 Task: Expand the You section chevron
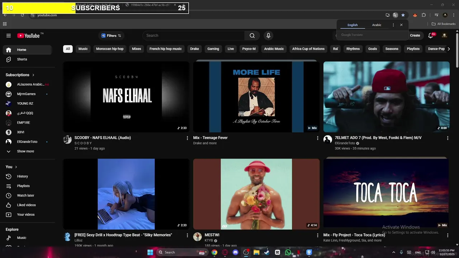[x=16, y=167]
